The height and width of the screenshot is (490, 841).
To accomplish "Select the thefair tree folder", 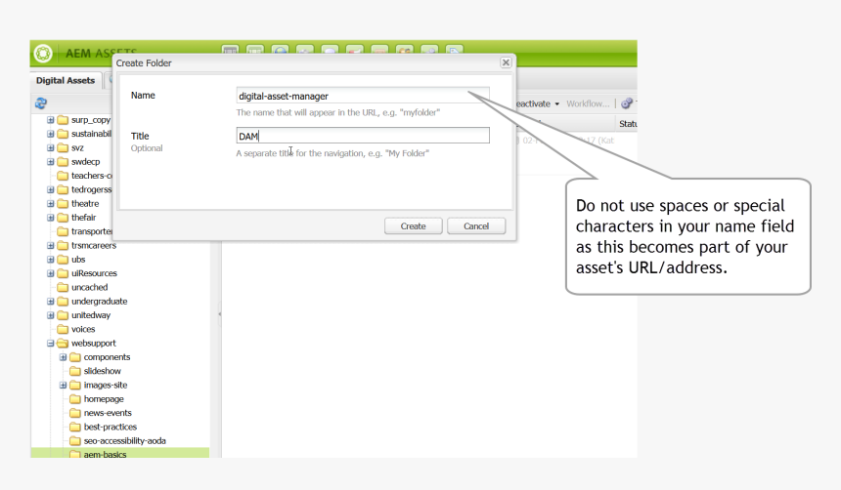I will click(x=84, y=218).
